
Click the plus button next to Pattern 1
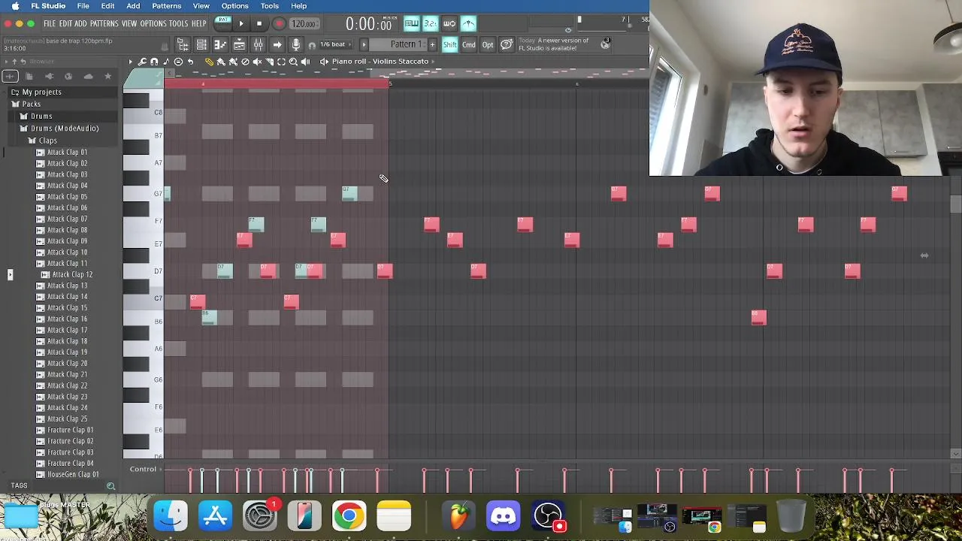(432, 44)
